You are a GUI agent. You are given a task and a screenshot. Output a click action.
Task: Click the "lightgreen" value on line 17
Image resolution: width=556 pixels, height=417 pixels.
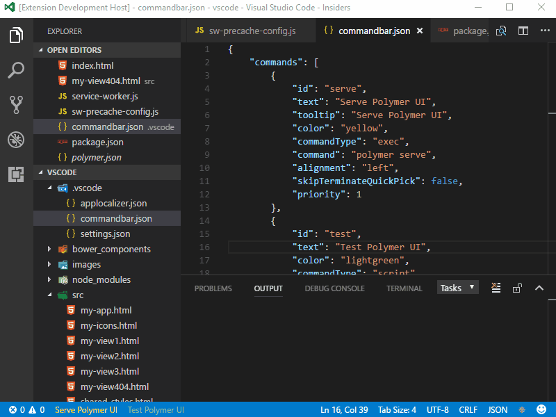[x=373, y=260]
